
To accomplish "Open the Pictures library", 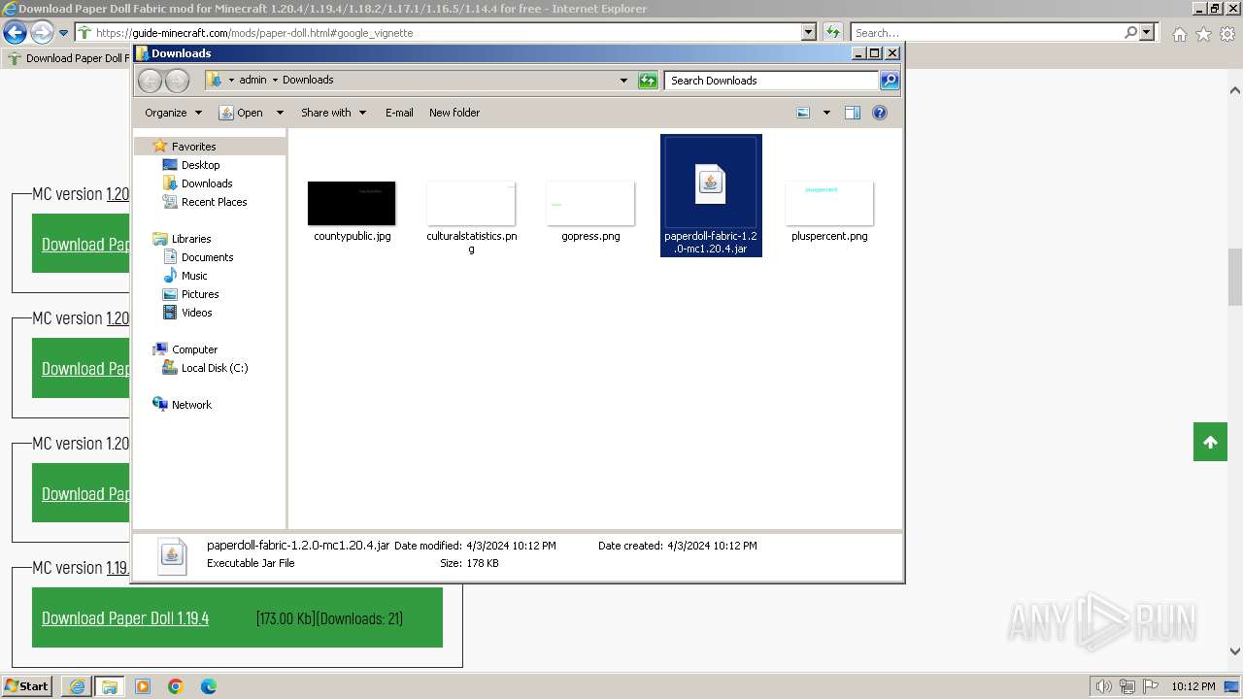I will [200, 294].
